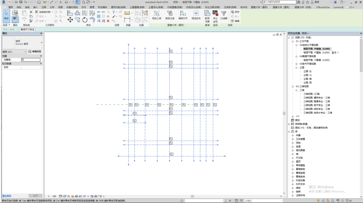The image size is (363, 203).
Task: Click the Print icon in quick access toolbar
Action: click(x=39, y=2)
